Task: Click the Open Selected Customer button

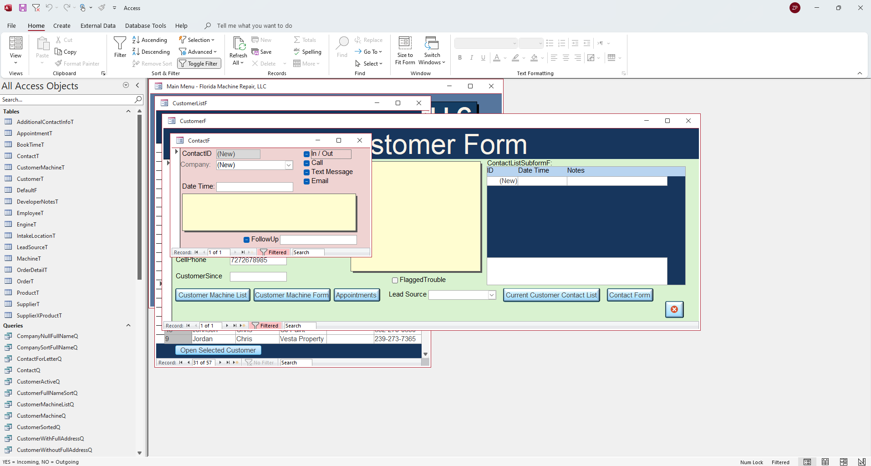Action: pos(218,350)
